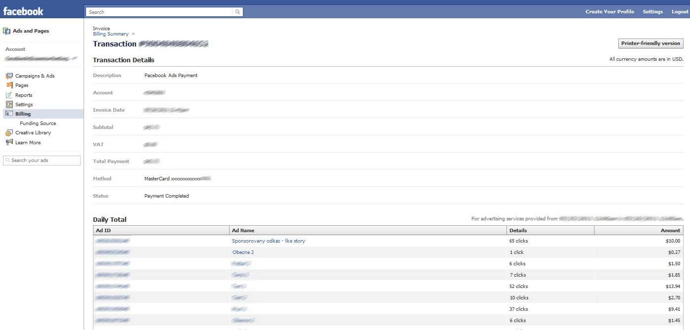
Task: Click the 1 click details cell
Action: click(x=516, y=252)
